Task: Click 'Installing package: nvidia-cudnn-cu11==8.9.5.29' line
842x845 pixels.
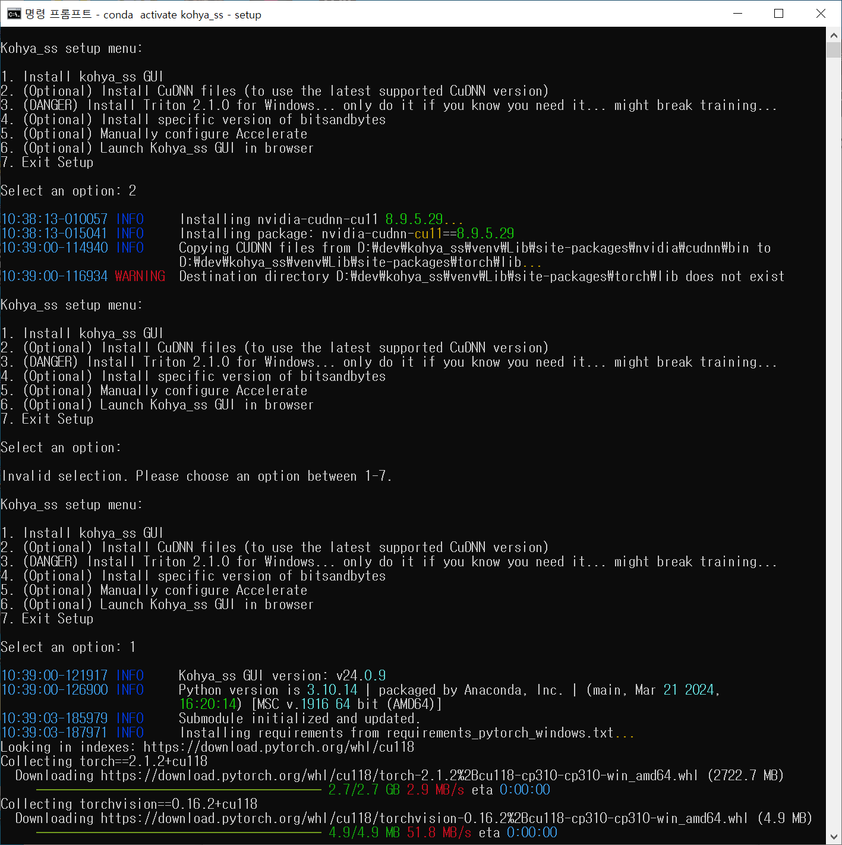Action: click(x=347, y=234)
